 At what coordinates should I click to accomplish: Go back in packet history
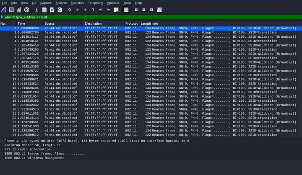pos(78,9)
